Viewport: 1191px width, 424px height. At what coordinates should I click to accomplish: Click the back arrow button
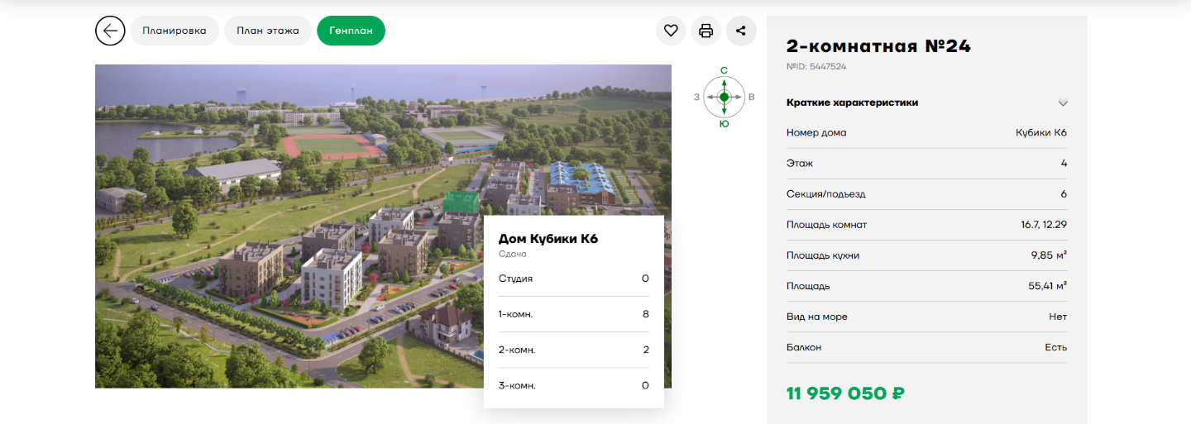(110, 31)
